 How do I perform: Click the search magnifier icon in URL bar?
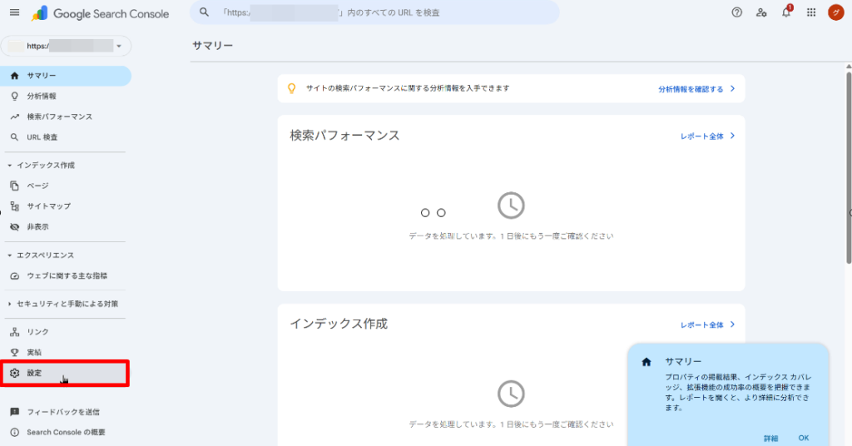[x=204, y=12]
